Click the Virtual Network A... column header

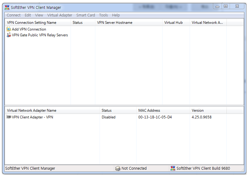coord(208,23)
